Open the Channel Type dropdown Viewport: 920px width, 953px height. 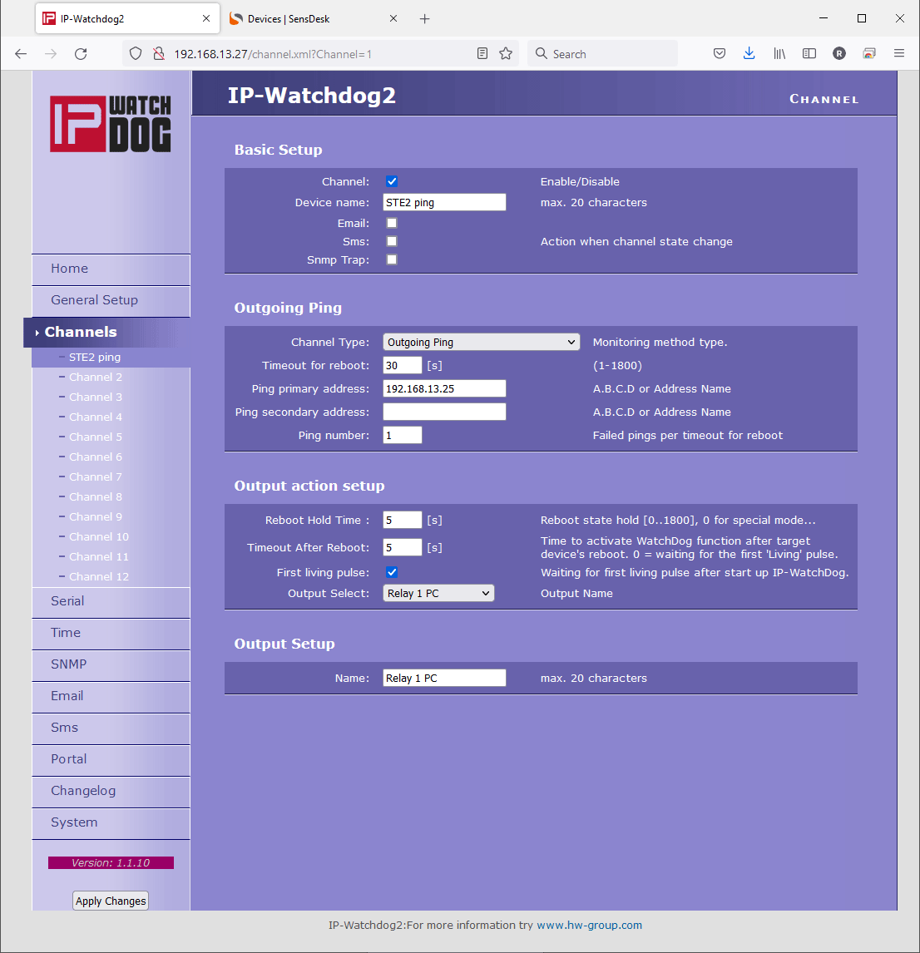481,342
